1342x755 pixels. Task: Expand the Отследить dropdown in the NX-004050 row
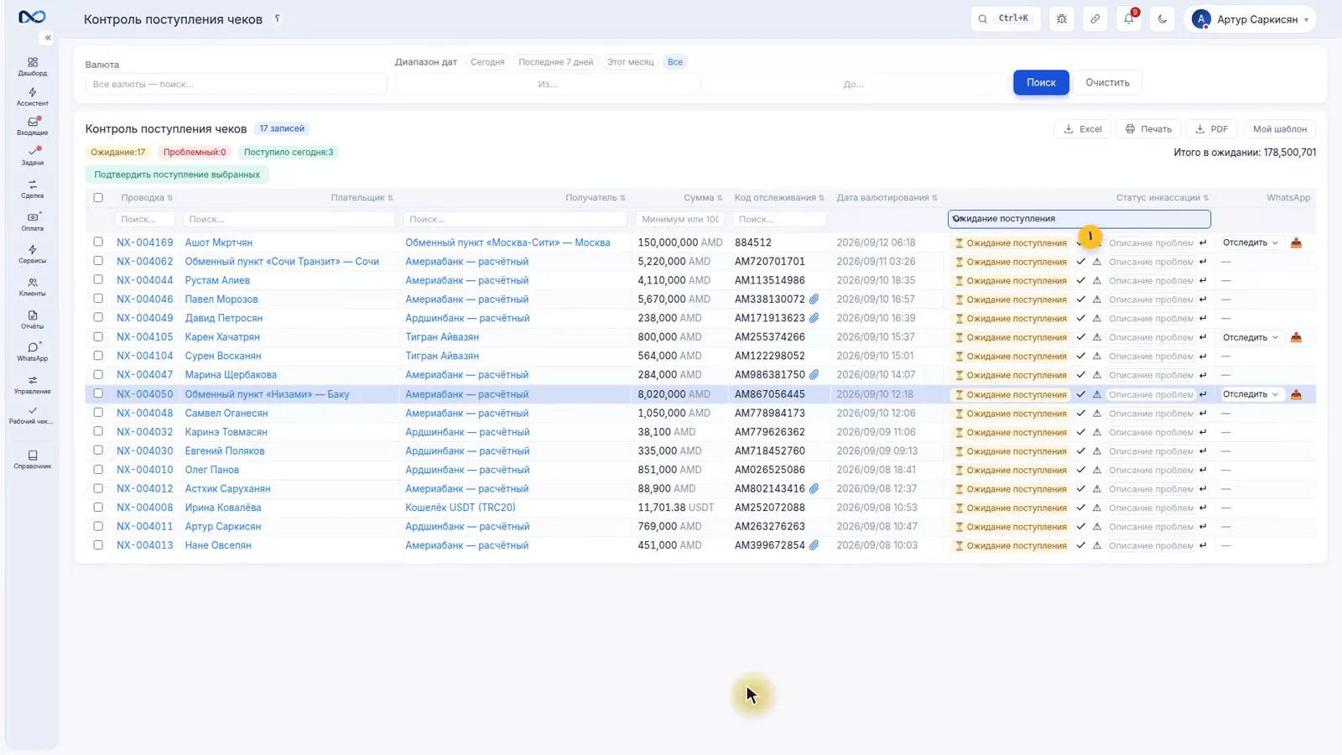[1251, 394]
